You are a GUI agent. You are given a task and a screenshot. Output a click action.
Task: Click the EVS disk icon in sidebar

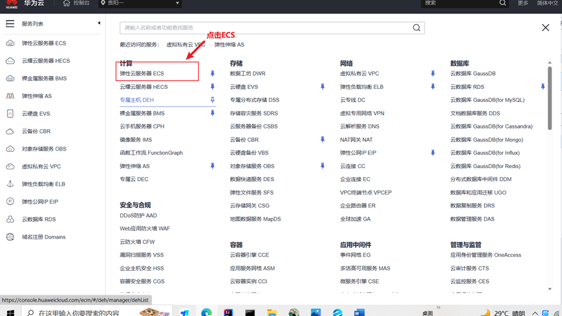(10, 114)
